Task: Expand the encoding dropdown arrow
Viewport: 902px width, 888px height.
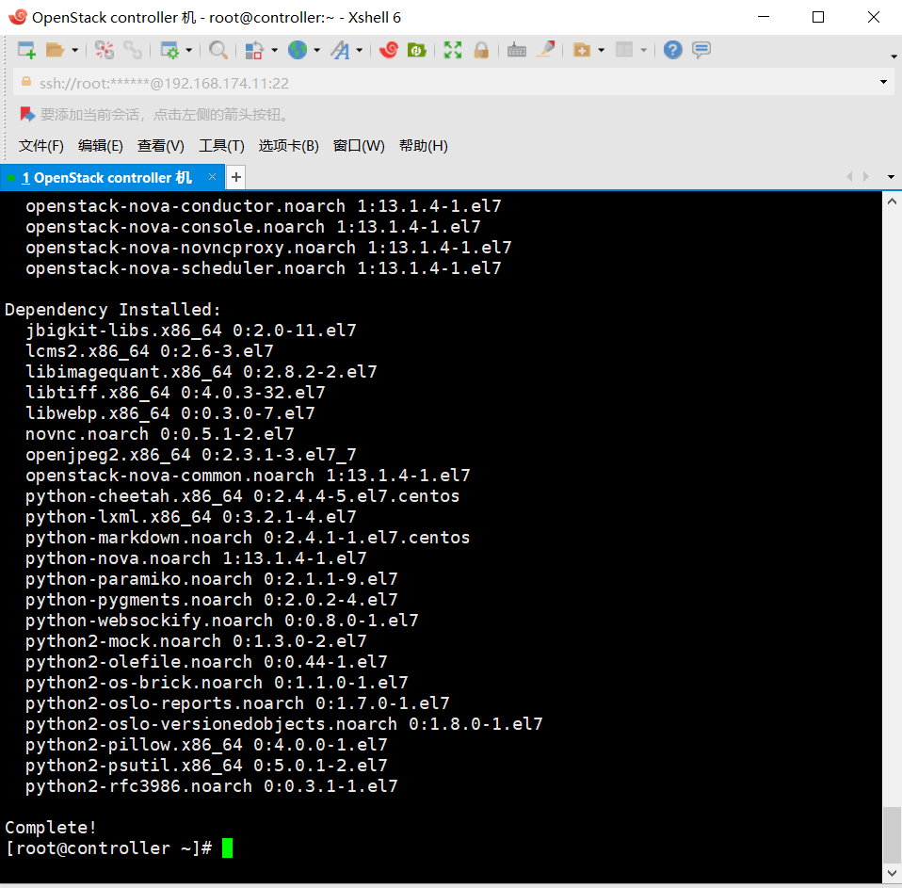Action: click(317, 51)
